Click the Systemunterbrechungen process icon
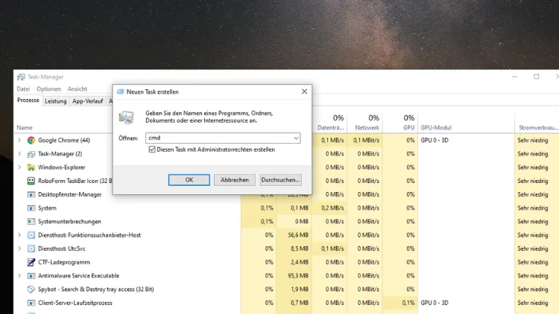This screenshot has width=559, height=314. [31, 222]
